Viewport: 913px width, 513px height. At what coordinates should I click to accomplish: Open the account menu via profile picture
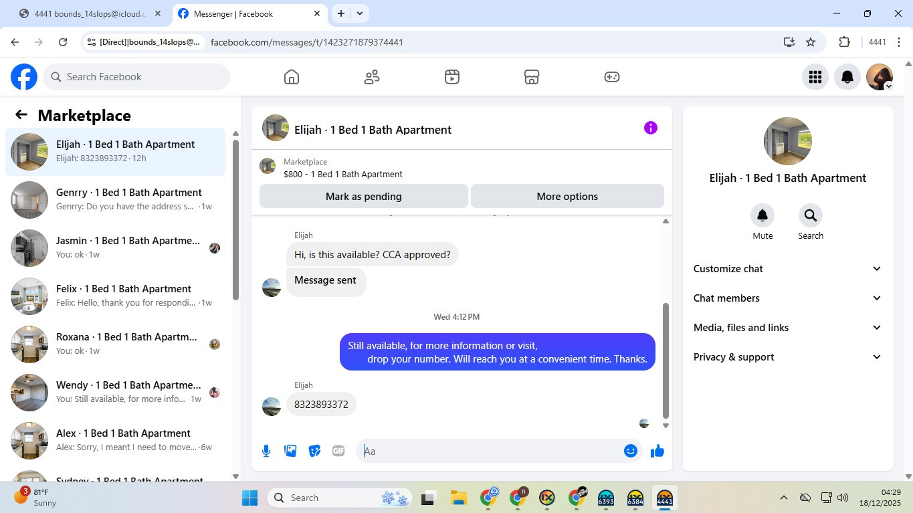[x=880, y=77]
